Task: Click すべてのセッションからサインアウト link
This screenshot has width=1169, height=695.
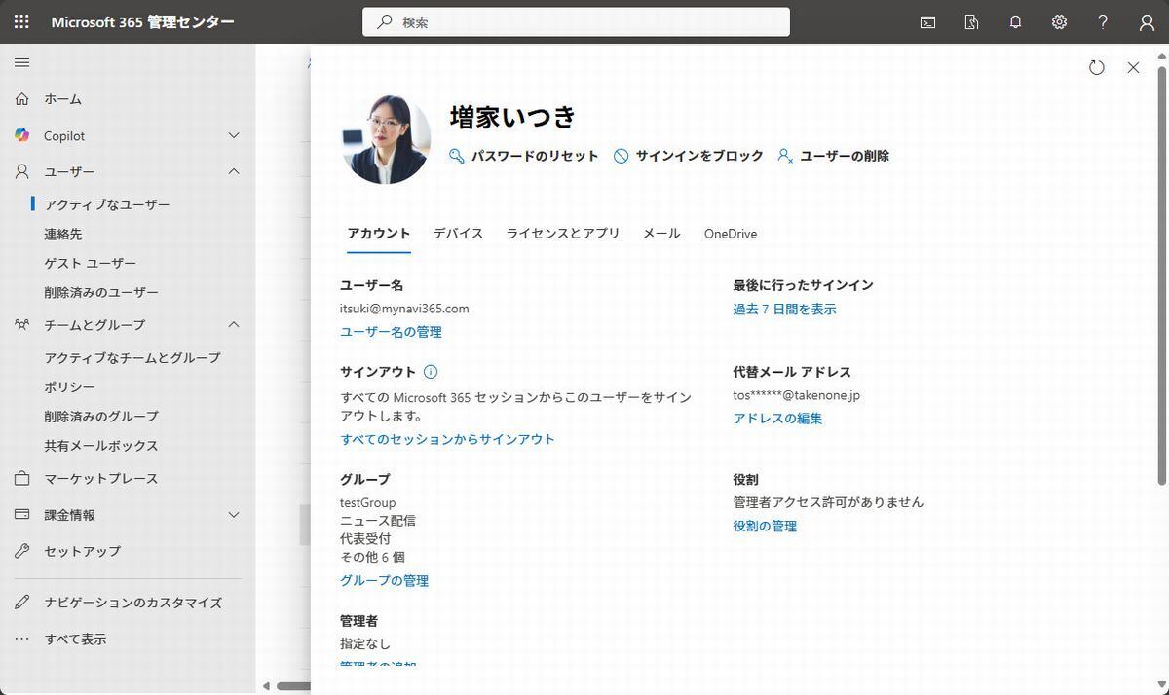Action: [x=447, y=439]
